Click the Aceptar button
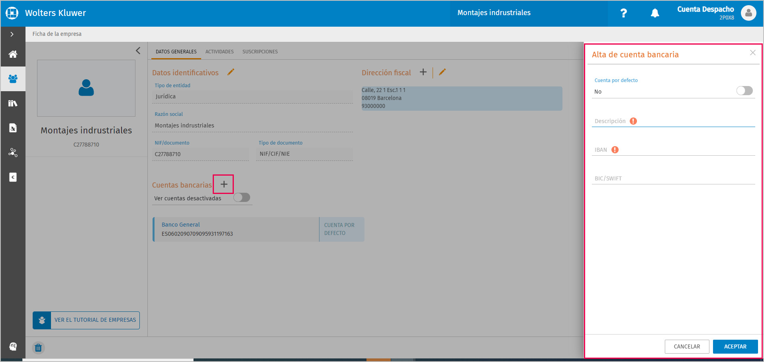764x362 pixels. 735,346
